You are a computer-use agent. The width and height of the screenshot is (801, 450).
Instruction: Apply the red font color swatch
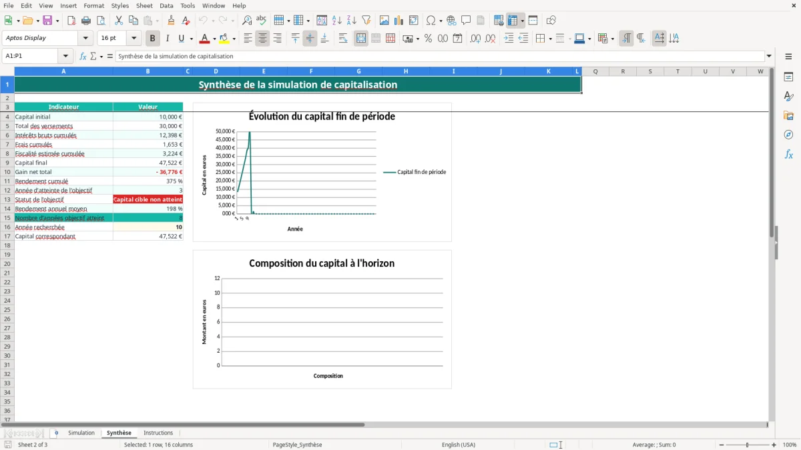click(x=206, y=39)
